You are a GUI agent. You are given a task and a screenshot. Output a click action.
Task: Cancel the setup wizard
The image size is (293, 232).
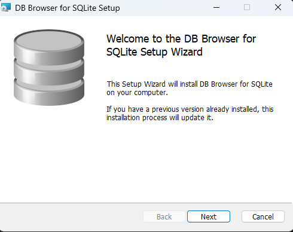263,216
